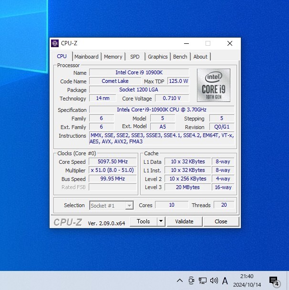This screenshot has width=289, height=290.
Task: Click the Name field Intel Core i9 10900K
Action: (139, 72)
